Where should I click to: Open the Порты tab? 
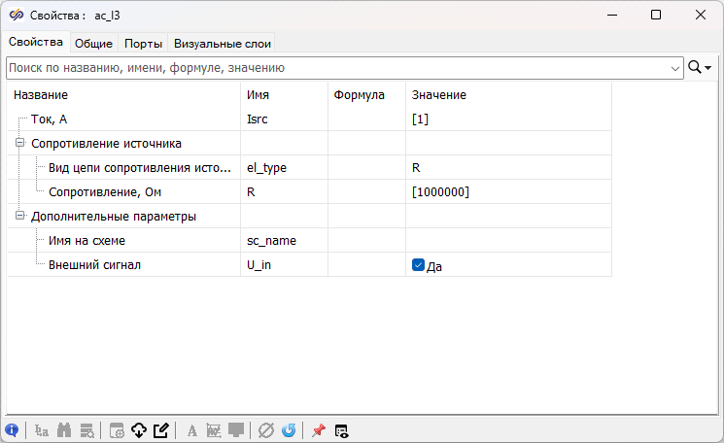143,43
